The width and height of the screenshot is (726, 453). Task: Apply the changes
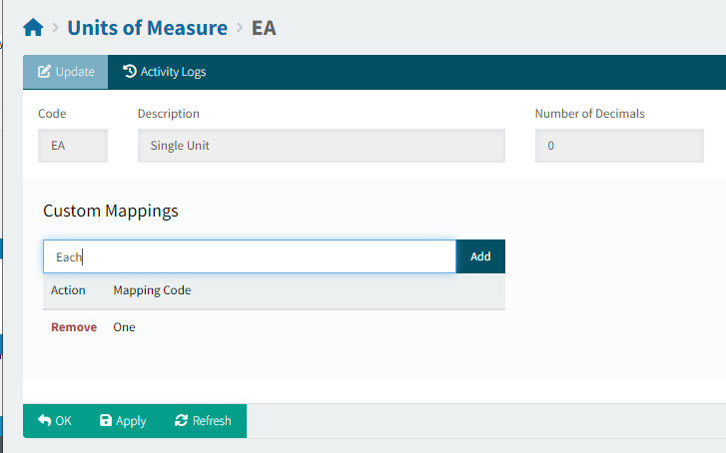(x=123, y=421)
